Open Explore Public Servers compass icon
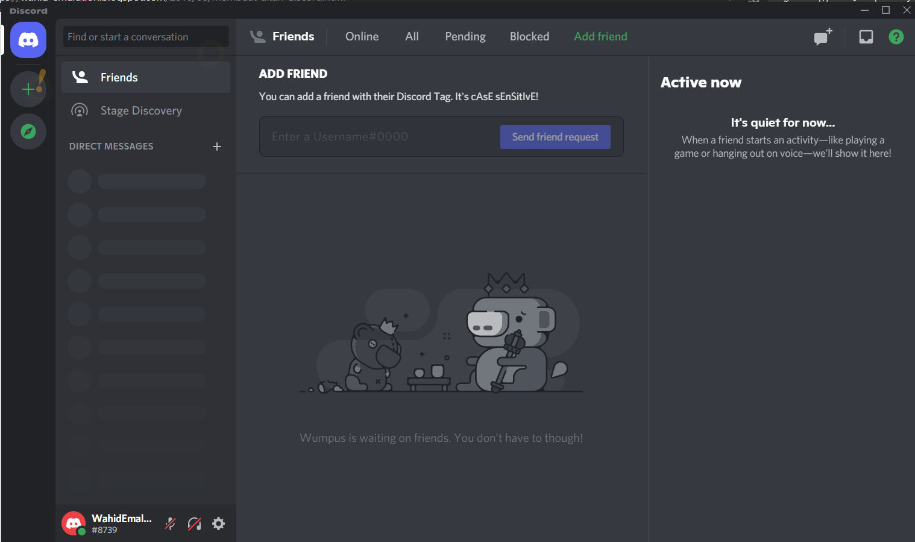 point(28,131)
